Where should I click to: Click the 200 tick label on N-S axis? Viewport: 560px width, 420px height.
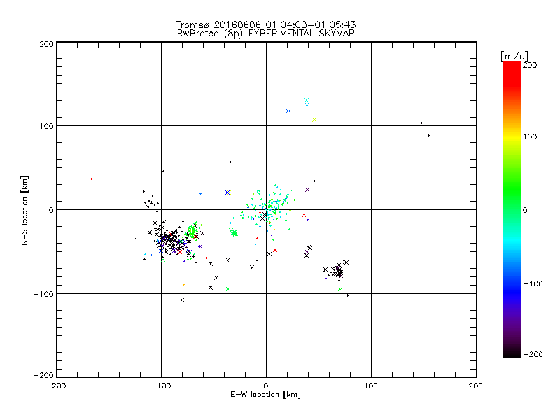tap(46, 44)
